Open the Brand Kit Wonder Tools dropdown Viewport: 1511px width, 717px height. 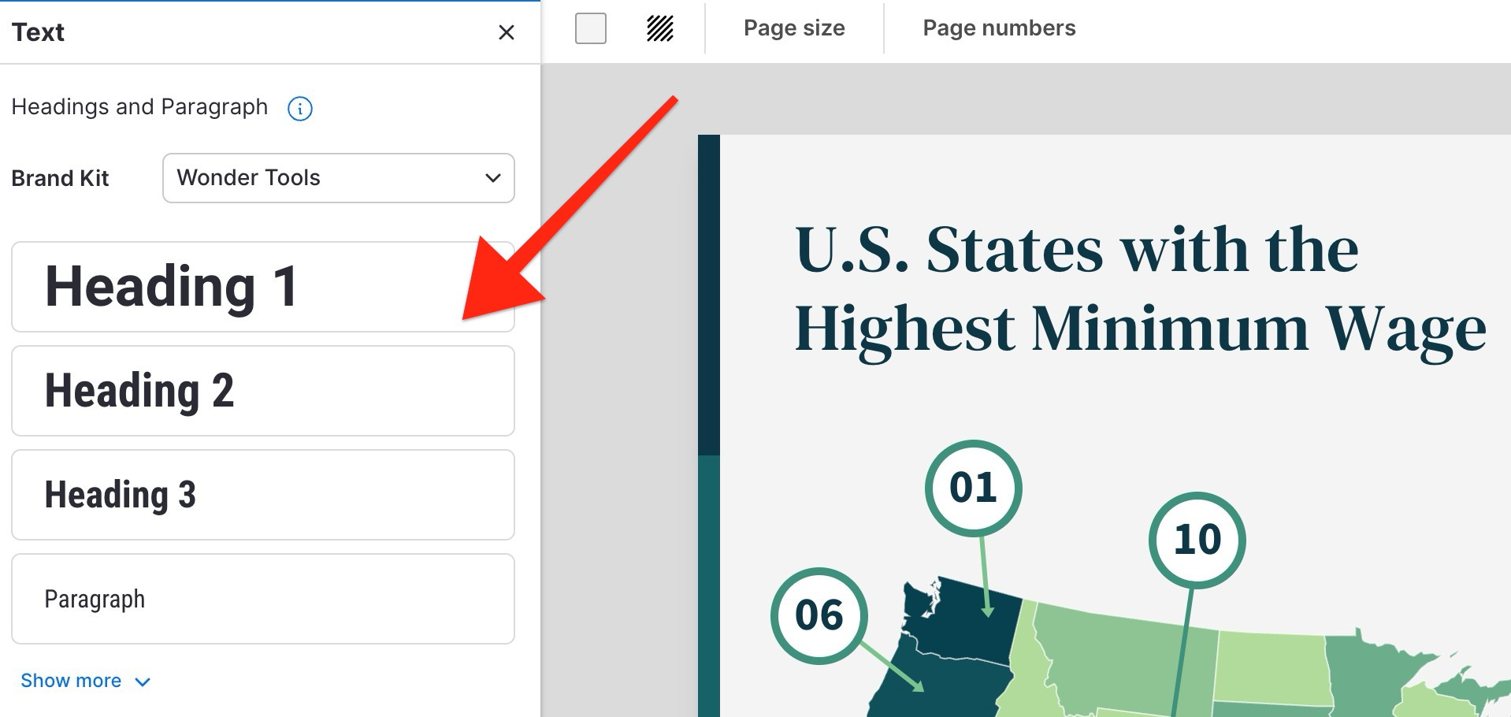(x=339, y=178)
